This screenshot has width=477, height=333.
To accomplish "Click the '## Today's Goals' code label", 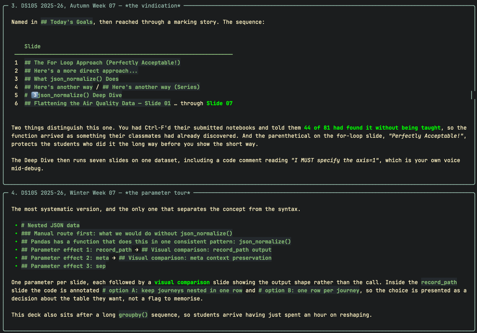I will tap(67, 22).
